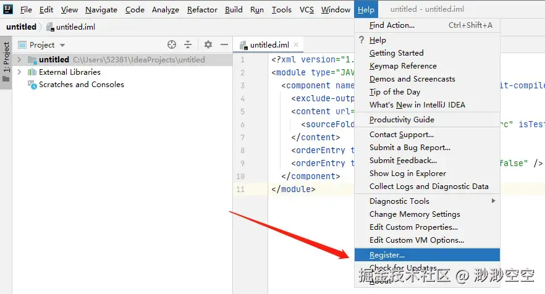
Task: Click Register in the Help menu
Action: 427,254
